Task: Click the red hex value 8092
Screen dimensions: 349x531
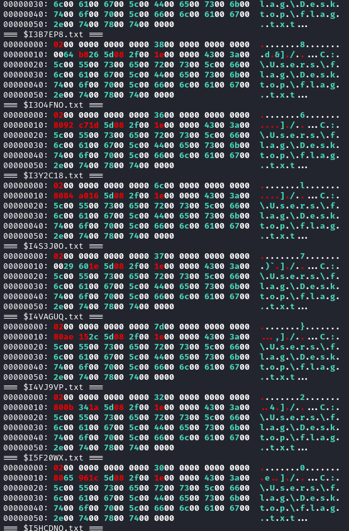Action: (64, 125)
